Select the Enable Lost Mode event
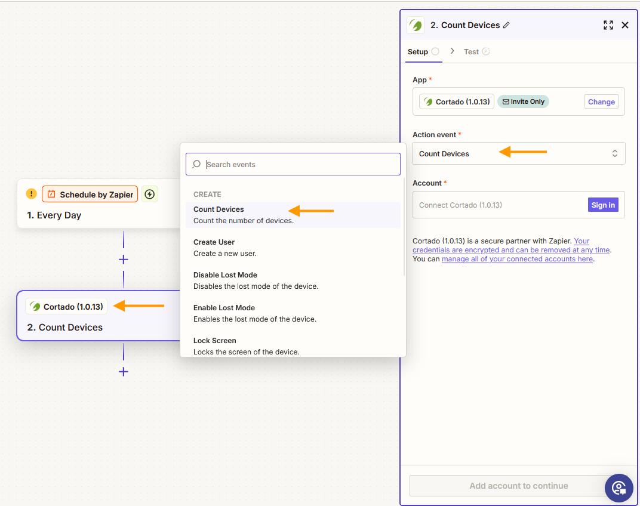The width and height of the screenshot is (640, 506). tap(293, 313)
